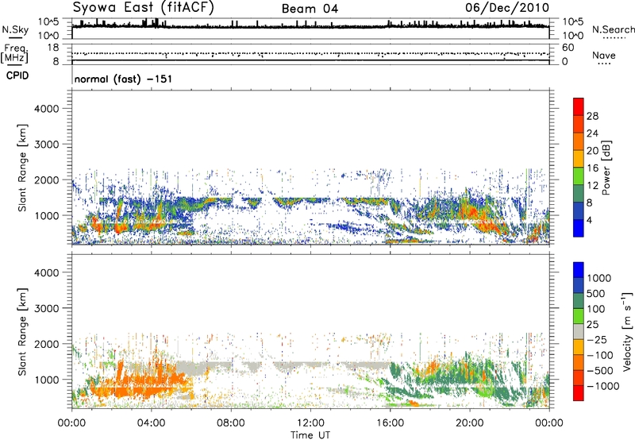Pick the yellow 16–20 dB power swatch
Viewport: 635px width, 440px height.
(579, 159)
